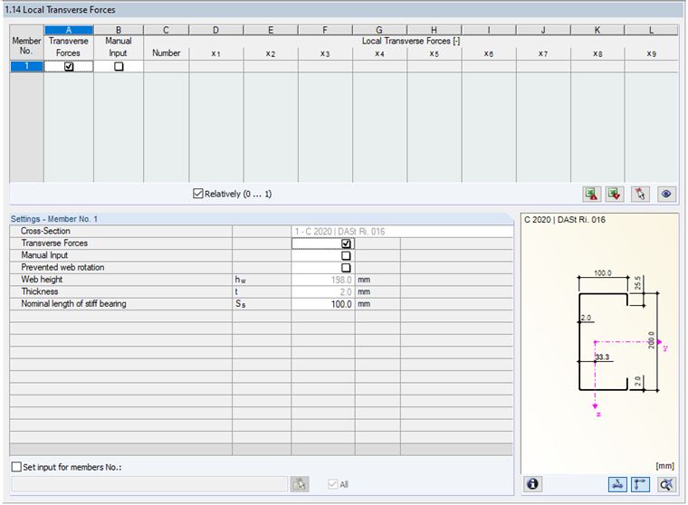Check Set input for members No. box
This screenshot has height=505, width=688.
click(16, 467)
